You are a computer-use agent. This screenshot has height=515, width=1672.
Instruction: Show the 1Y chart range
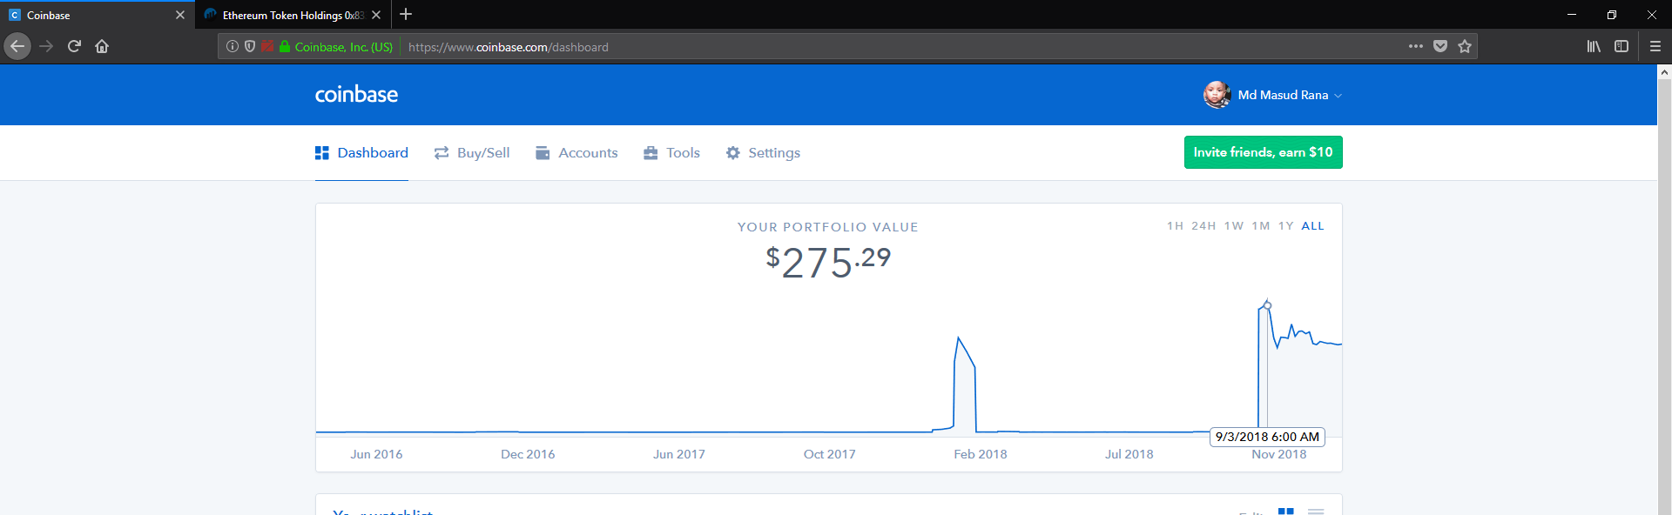click(1285, 225)
